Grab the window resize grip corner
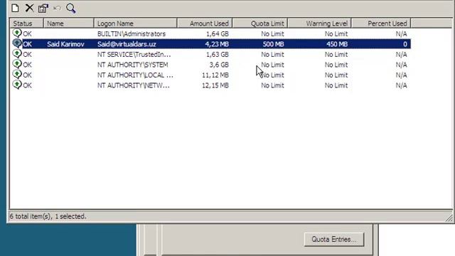Viewport: 455px width, 256px height. (x=449, y=218)
